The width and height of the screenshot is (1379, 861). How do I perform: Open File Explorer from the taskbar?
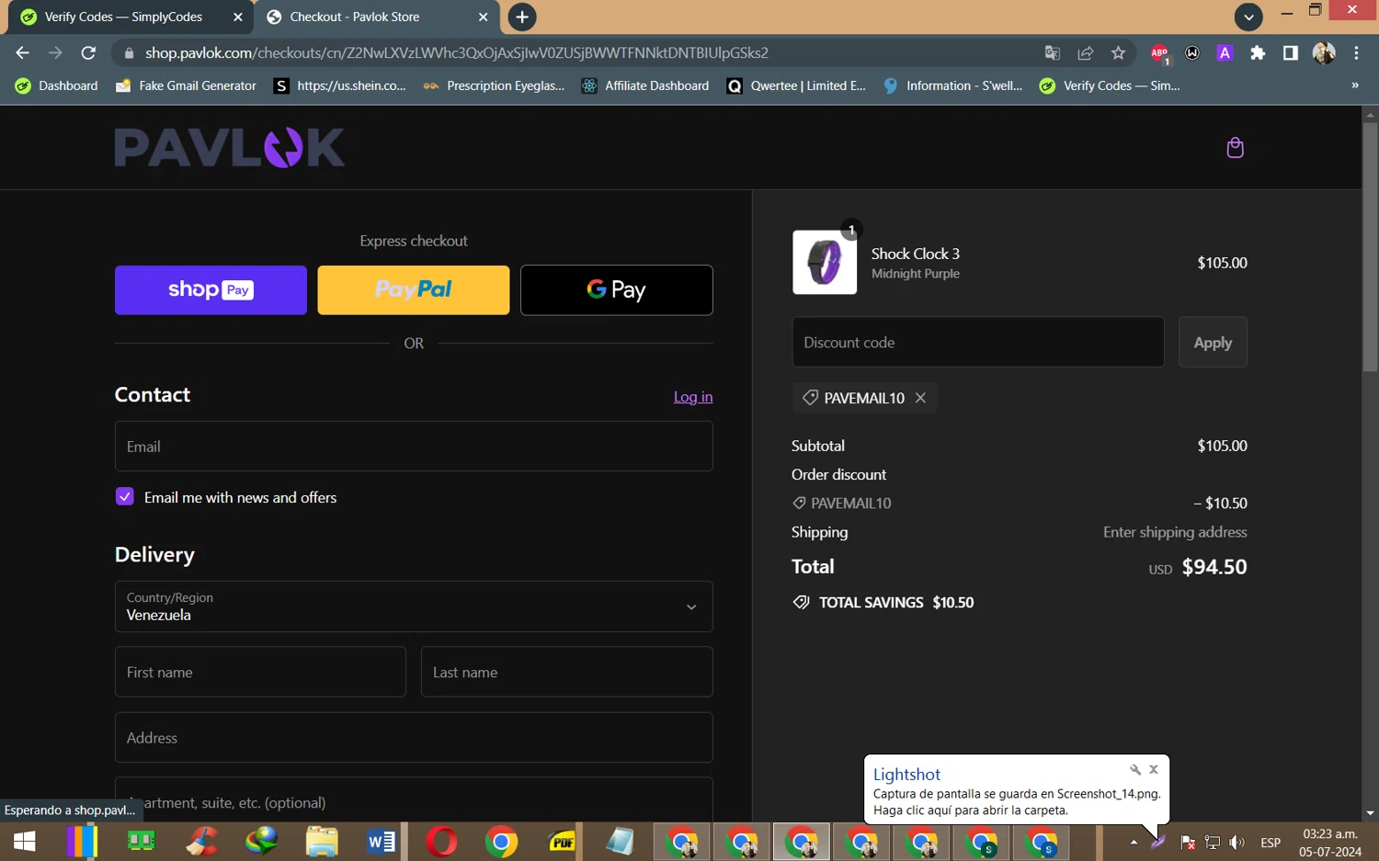322,842
